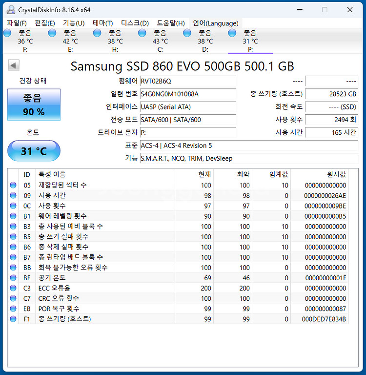Switch to the P: drive tab
Screen dimensions: 366x375
pos(250,41)
